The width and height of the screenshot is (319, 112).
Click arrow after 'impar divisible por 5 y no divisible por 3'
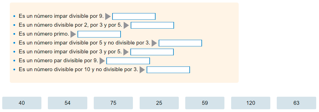[154, 43]
